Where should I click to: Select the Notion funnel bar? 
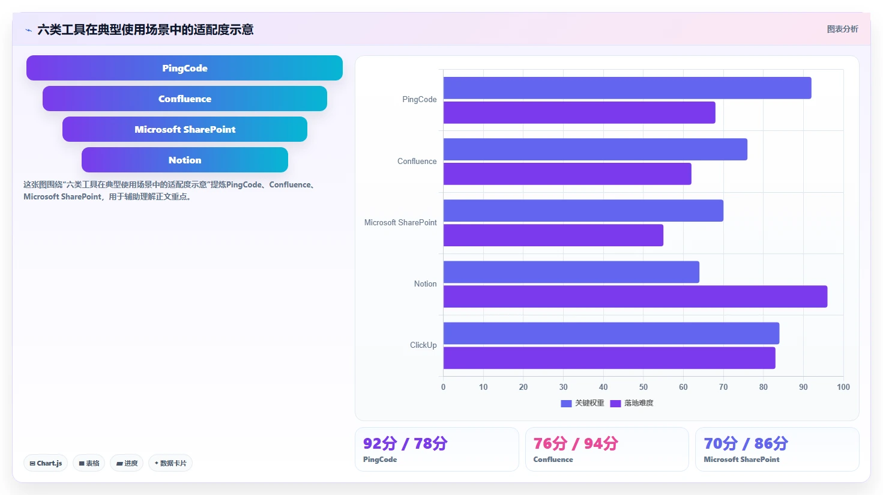pos(185,160)
